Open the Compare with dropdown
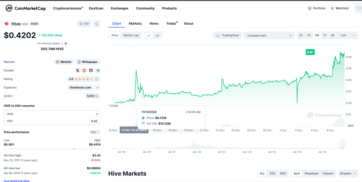The width and height of the screenshot is (362, 182). tap(269, 35)
